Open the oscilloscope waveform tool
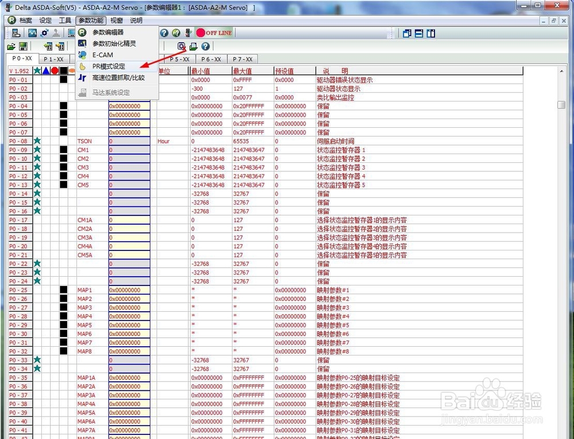The image size is (574, 439). coord(32,33)
